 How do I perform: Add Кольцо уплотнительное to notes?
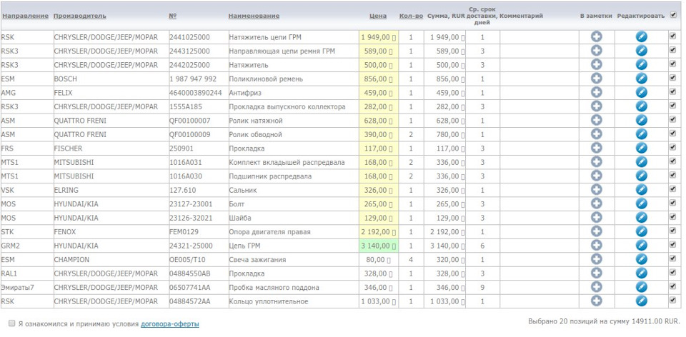596,301
